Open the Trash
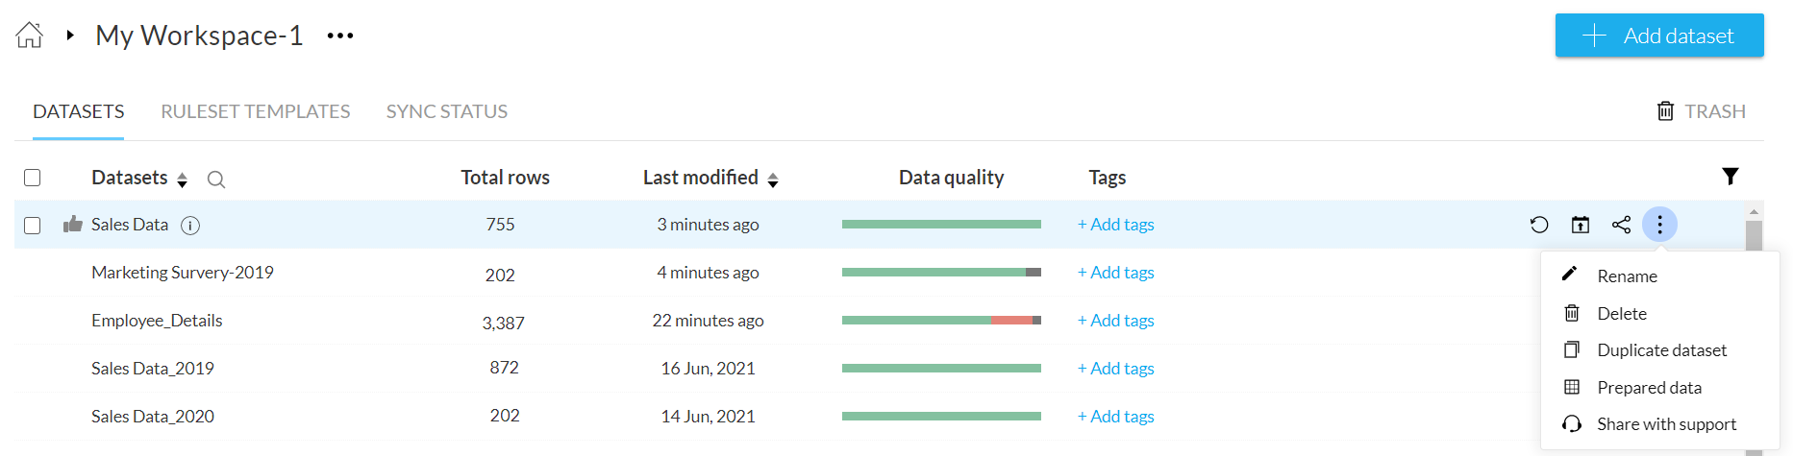1793x456 pixels. [1701, 111]
